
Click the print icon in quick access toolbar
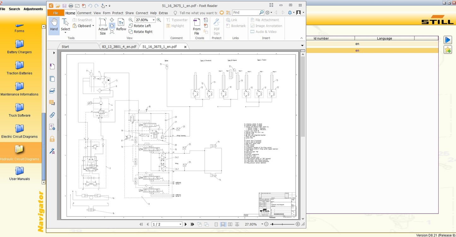pyautogui.click(x=71, y=6)
